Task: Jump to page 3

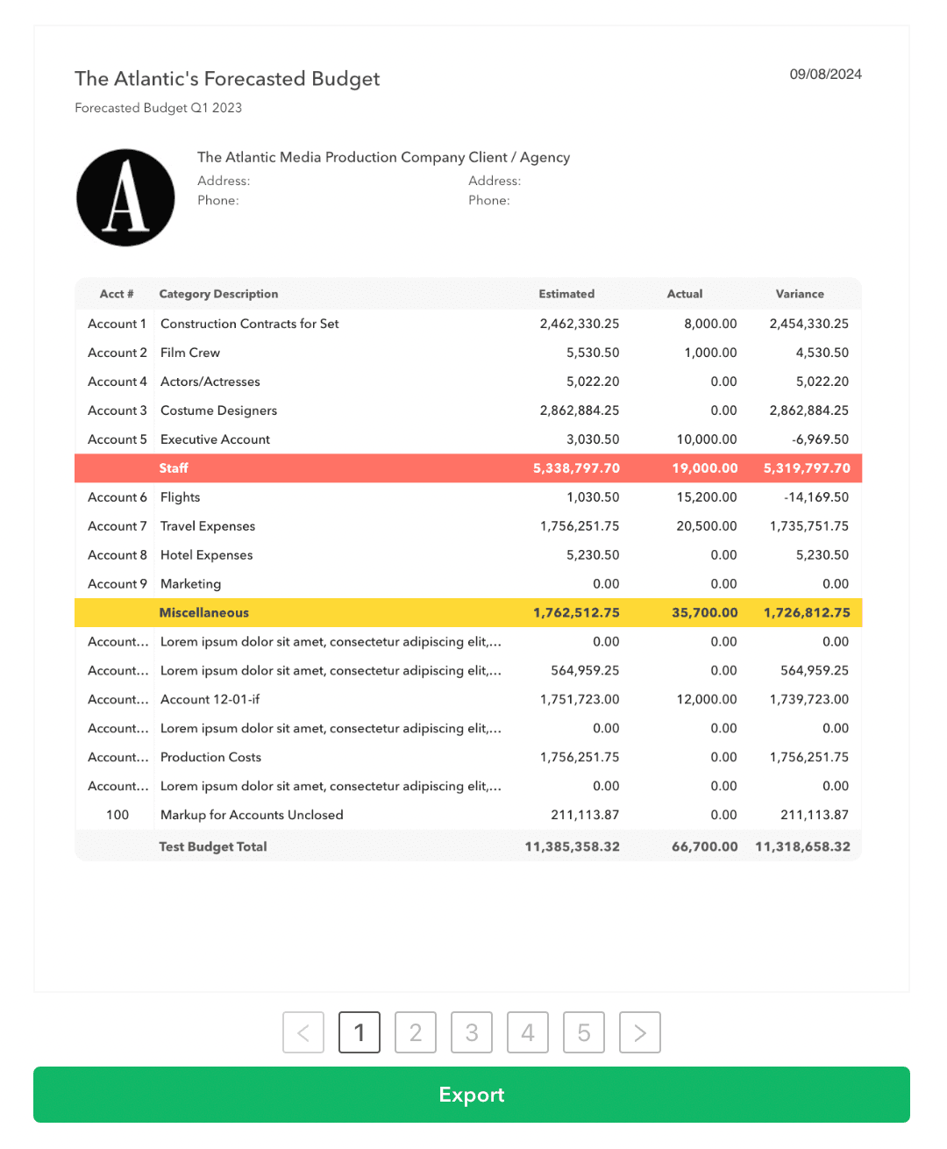Action: coord(472,1032)
